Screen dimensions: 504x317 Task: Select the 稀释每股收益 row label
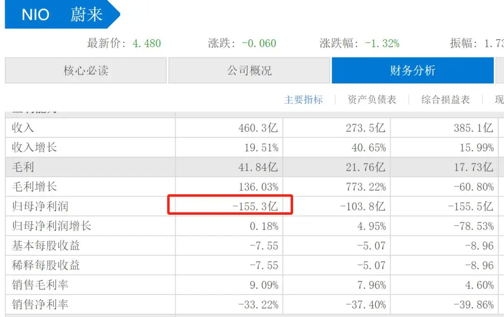(x=46, y=265)
